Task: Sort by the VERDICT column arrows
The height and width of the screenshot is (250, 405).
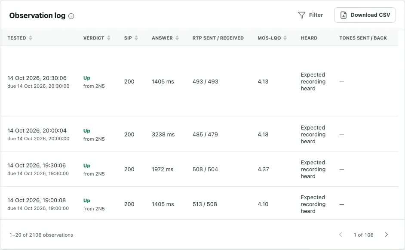Action: tap(109, 38)
